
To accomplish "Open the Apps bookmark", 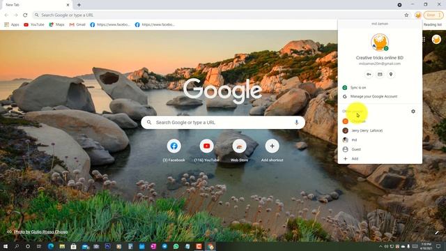I will [x=12, y=25].
